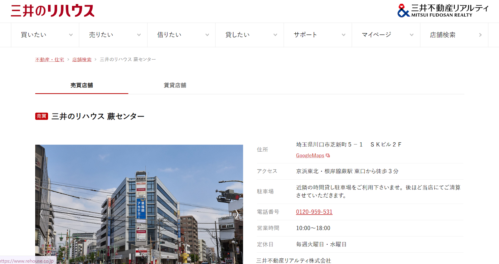Click the アクセス label
The image size is (499, 264).
pyautogui.click(x=267, y=171)
